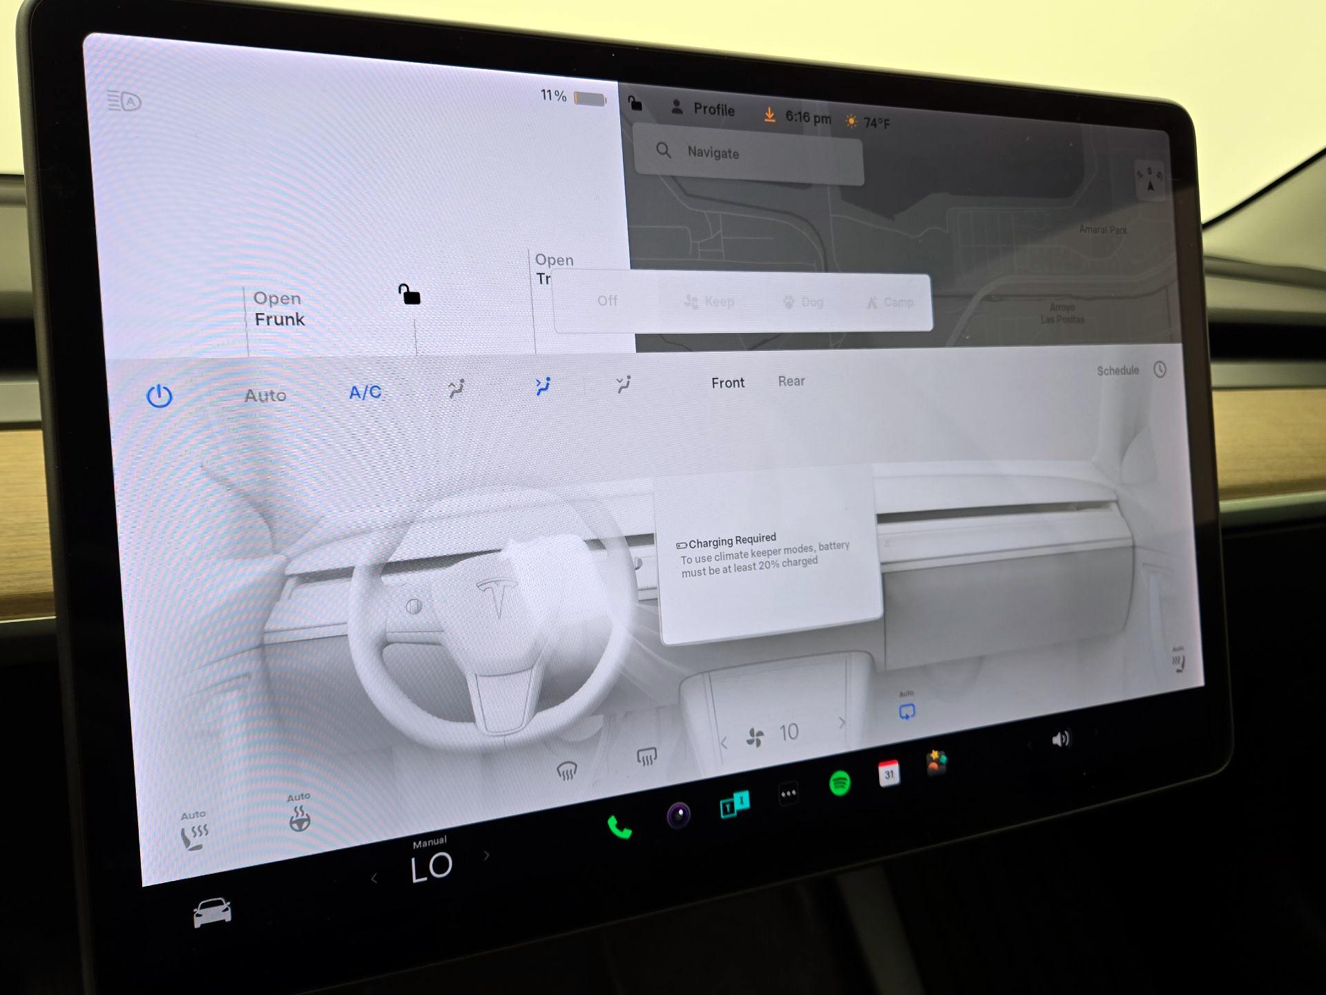Raise temperature with right chevron near LO

pyautogui.click(x=487, y=855)
